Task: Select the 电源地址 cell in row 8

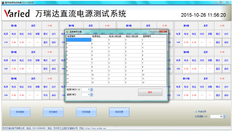Action: point(100,67)
